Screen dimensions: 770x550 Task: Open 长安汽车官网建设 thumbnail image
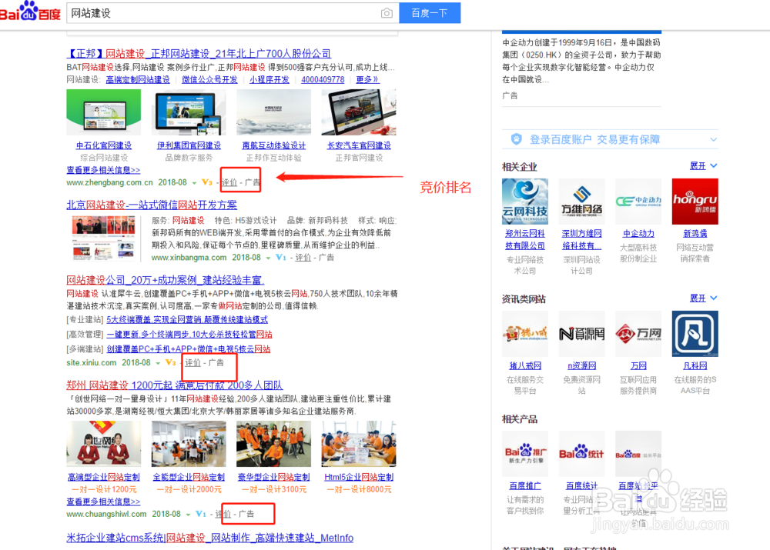[x=359, y=112]
